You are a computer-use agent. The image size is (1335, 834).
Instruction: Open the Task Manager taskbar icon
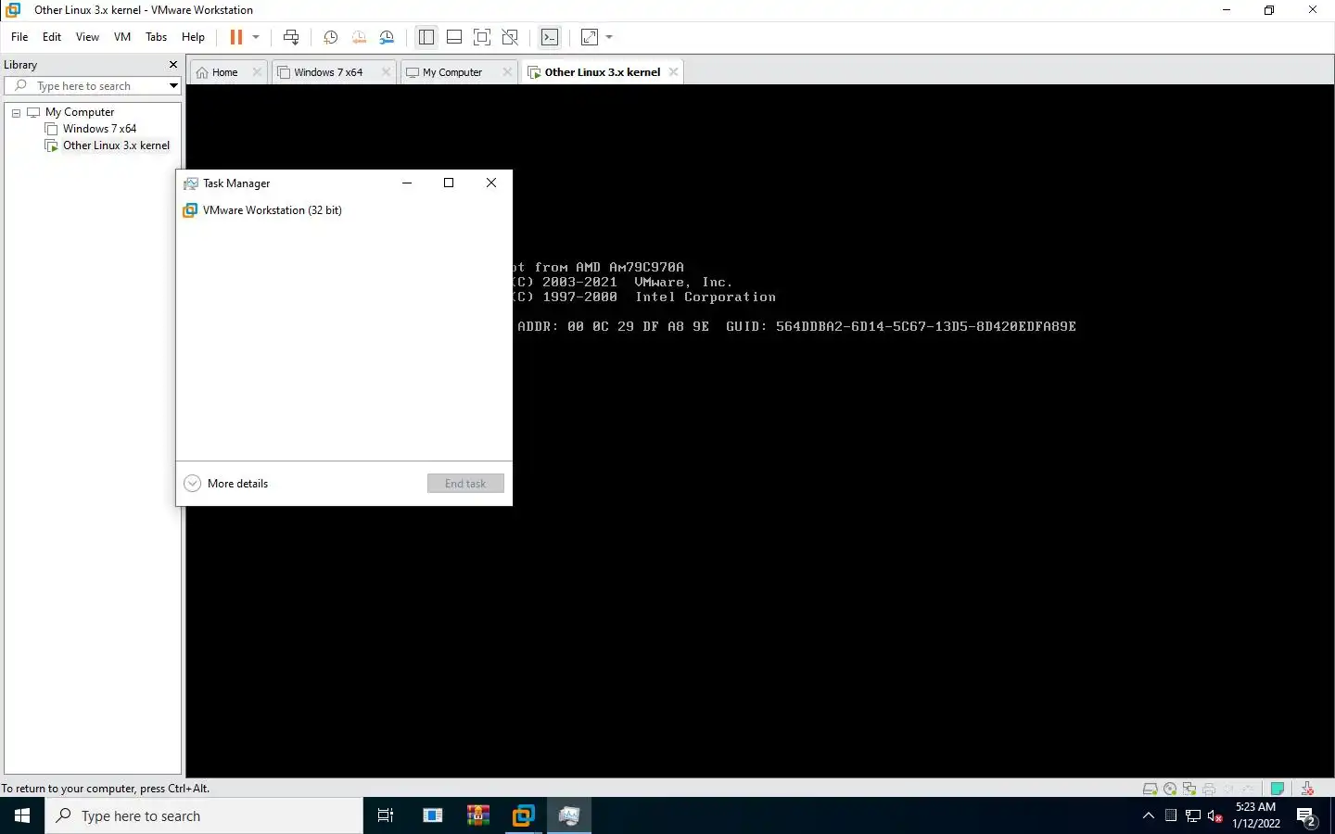[x=568, y=815]
